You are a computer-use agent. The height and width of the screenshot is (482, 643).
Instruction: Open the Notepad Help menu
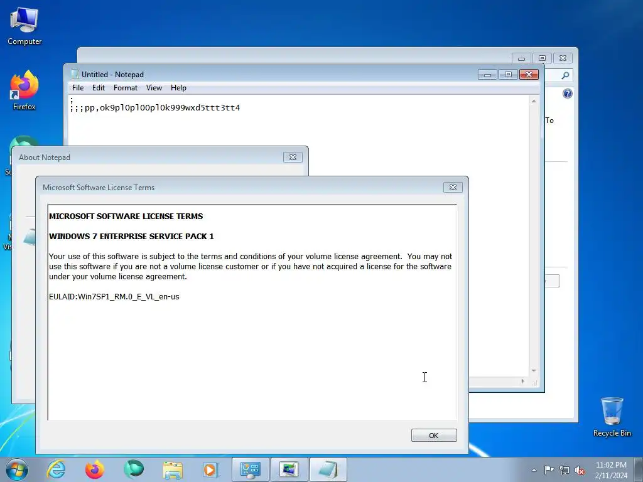pos(178,88)
